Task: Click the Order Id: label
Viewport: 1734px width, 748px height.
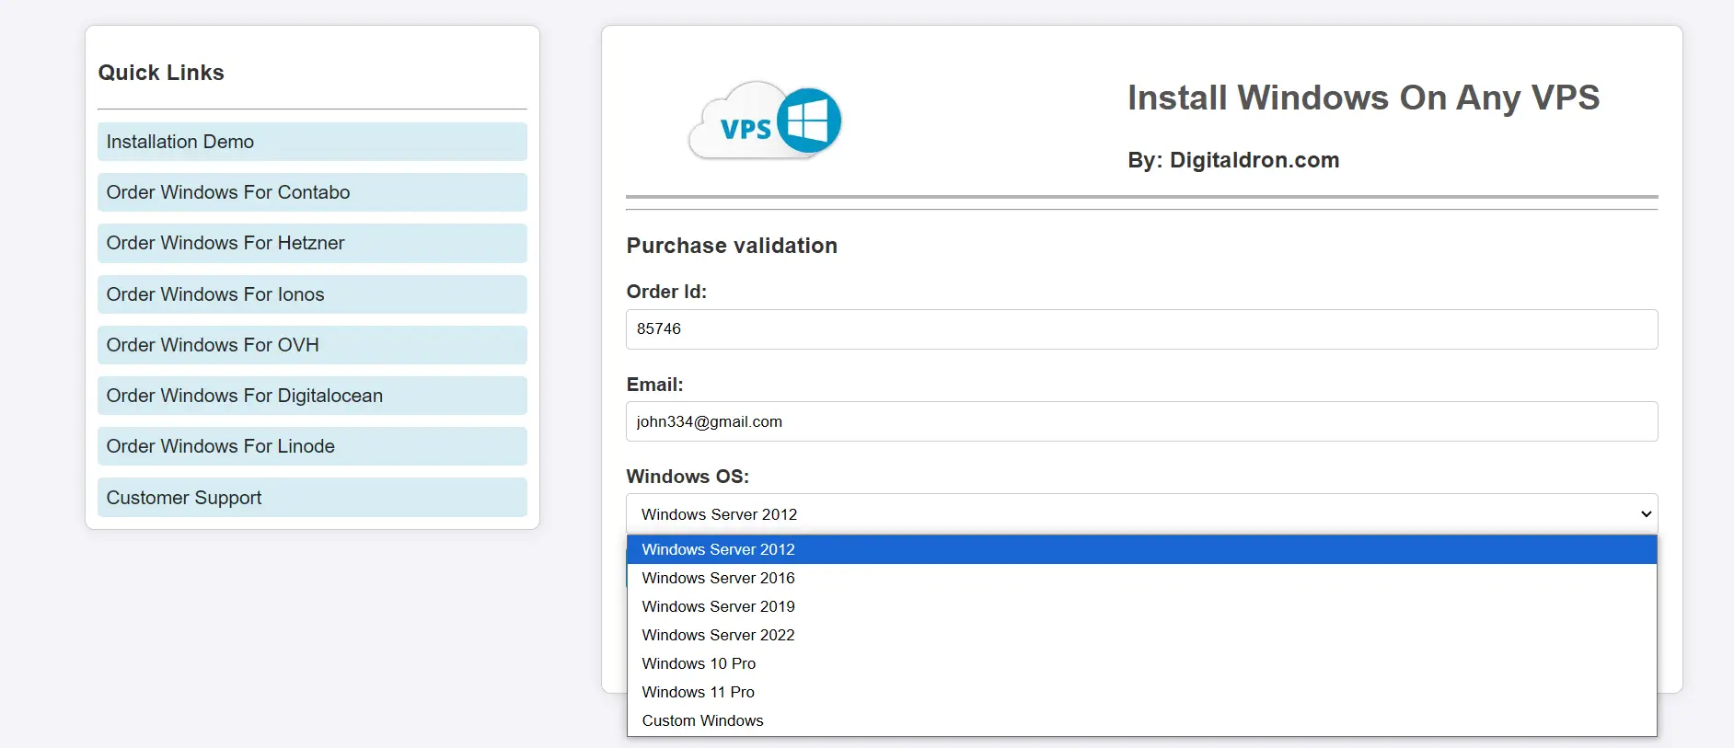Action: 666,292
